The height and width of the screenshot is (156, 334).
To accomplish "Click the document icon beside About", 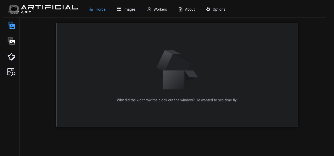I will click(181, 9).
